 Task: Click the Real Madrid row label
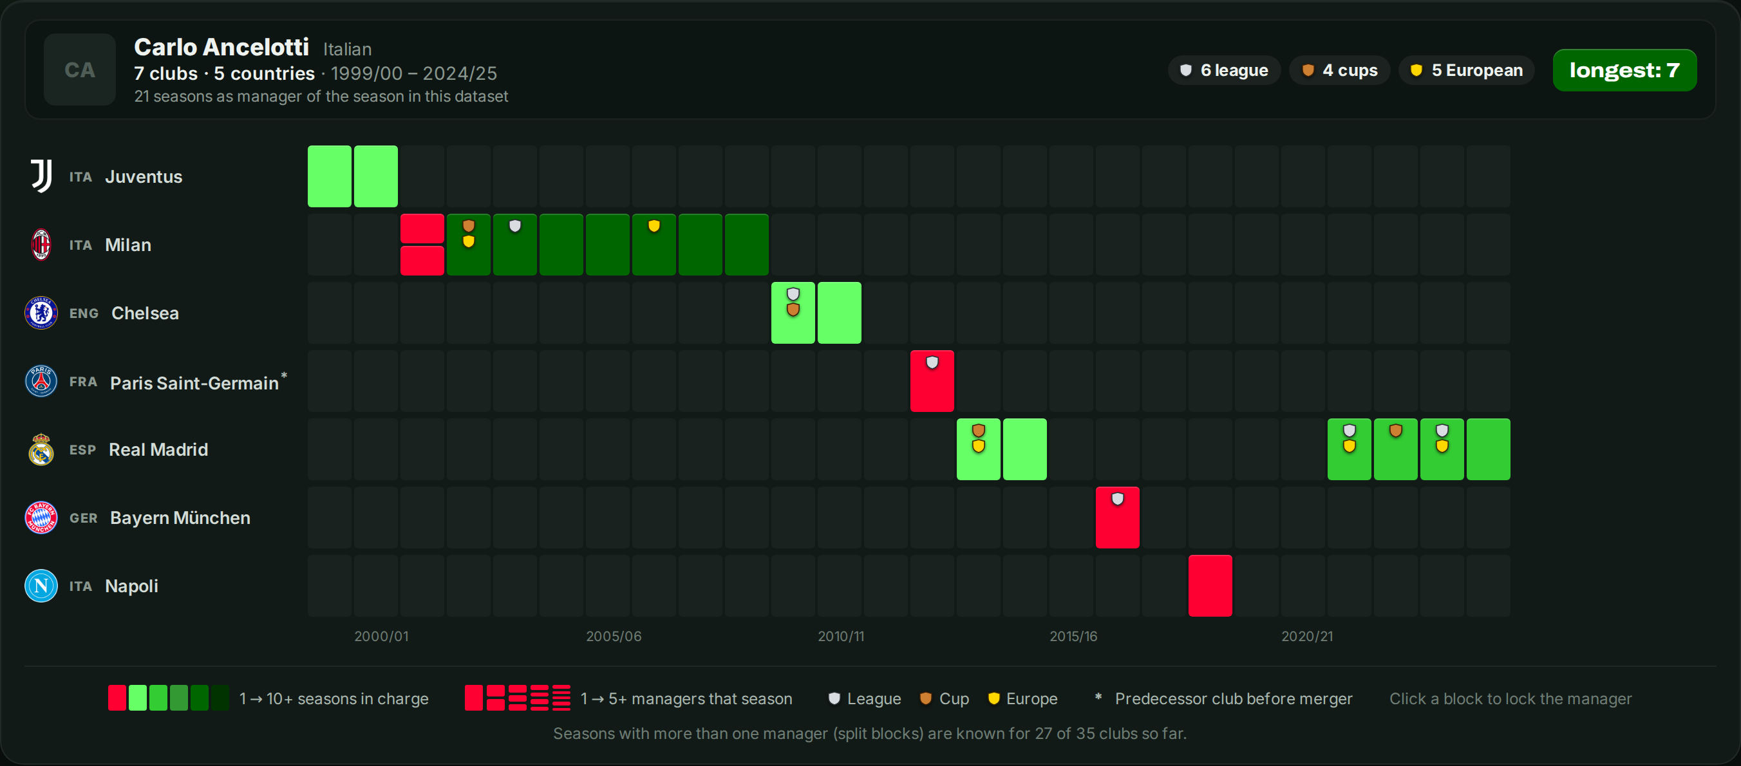[x=158, y=449]
